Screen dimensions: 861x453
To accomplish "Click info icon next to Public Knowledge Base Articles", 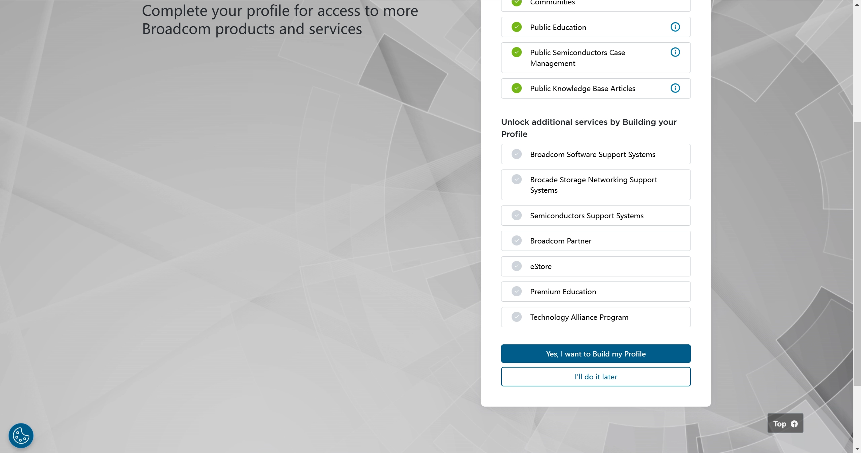I will [x=675, y=88].
